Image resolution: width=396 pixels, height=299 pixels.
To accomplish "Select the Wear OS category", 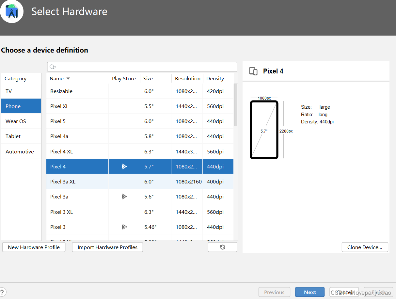I will click(x=21, y=121).
